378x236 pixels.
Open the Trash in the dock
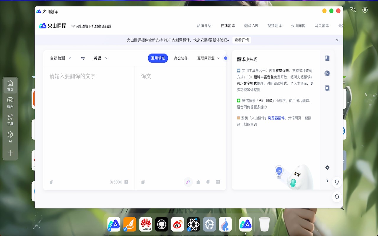264,224
